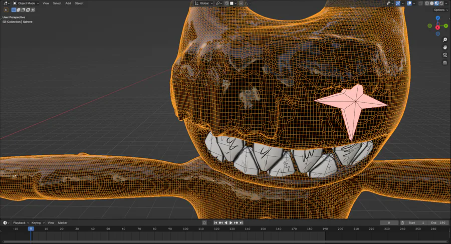This screenshot has height=244, width=451.
Task: Switch perspective/orthographic grid icon
Action: (445, 63)
